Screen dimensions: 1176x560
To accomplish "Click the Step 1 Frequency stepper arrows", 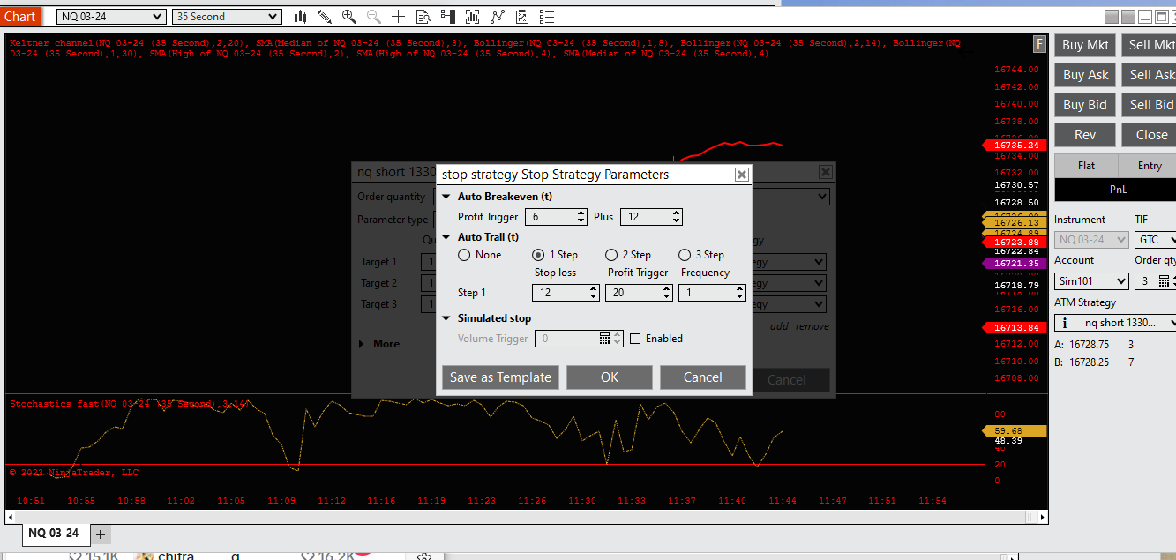I will (739, 293).
